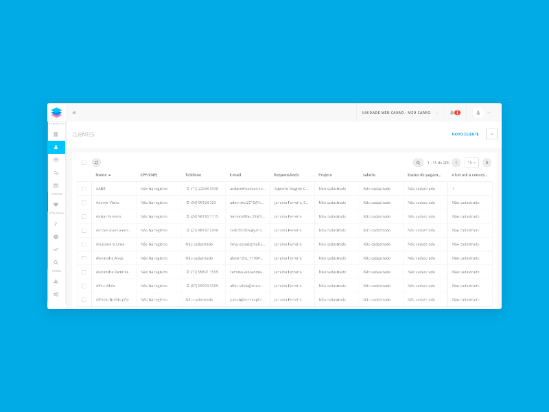Screen dimensions: 549x412
Task: Toggle the select-all checkbox above the table
Action: click(x=84, y=163)
